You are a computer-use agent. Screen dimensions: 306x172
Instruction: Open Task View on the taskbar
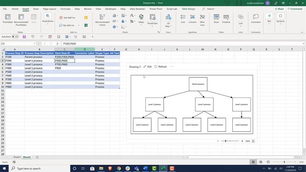point(83,168)
